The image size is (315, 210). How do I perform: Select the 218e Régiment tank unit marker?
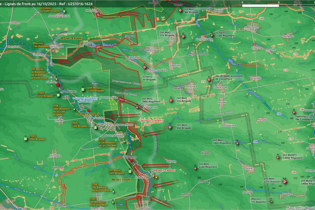tap(212, 35)
